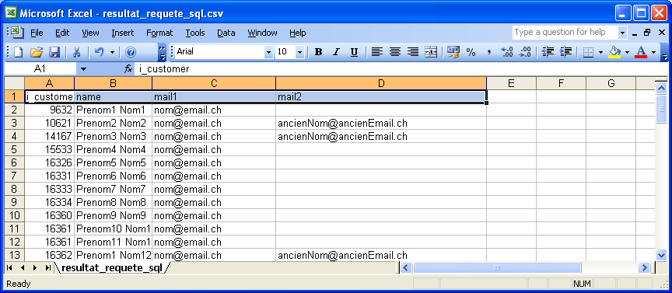Viewport: 672px width, 293px height.
Task: Apply percent style format
Action: click(471, 52)
